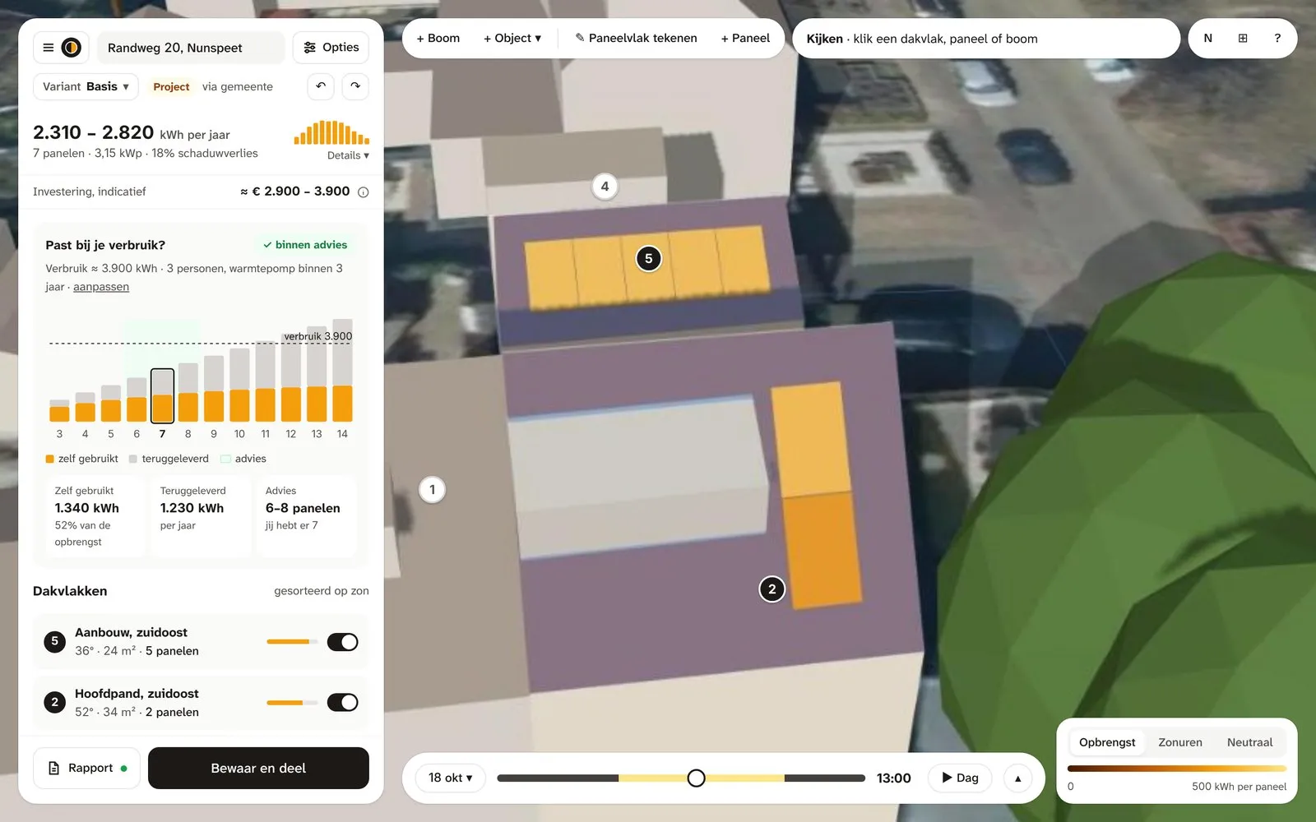Image resolution: width=1316 pixels, height=822 pixels.
Task: Select the 14 panels bar in chart
Action: tap(342, 371)
